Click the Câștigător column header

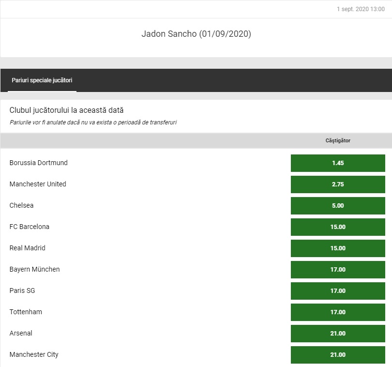point(338,140)
